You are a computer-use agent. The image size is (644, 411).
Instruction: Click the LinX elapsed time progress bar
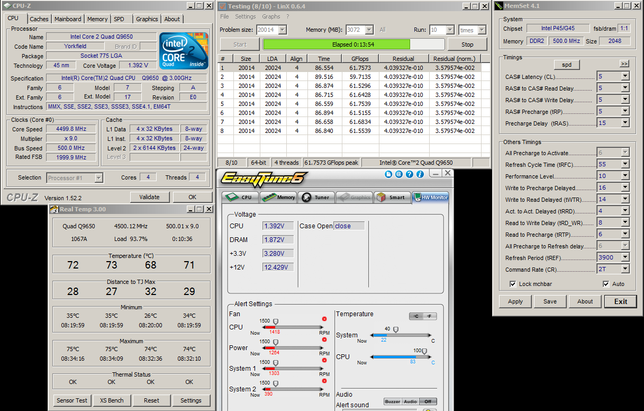353,44
